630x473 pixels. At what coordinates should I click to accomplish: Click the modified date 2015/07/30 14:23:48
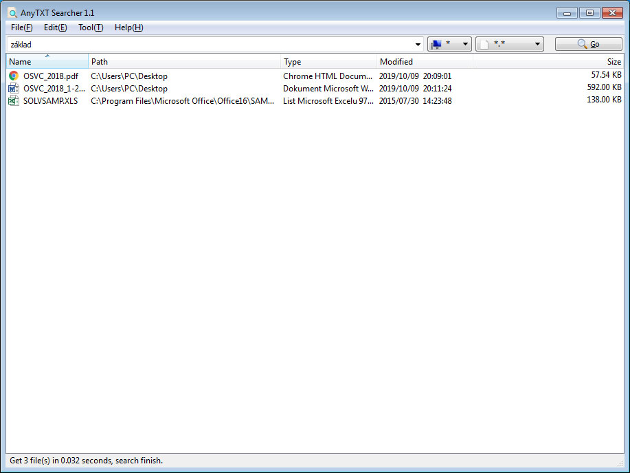click(415, 101)
